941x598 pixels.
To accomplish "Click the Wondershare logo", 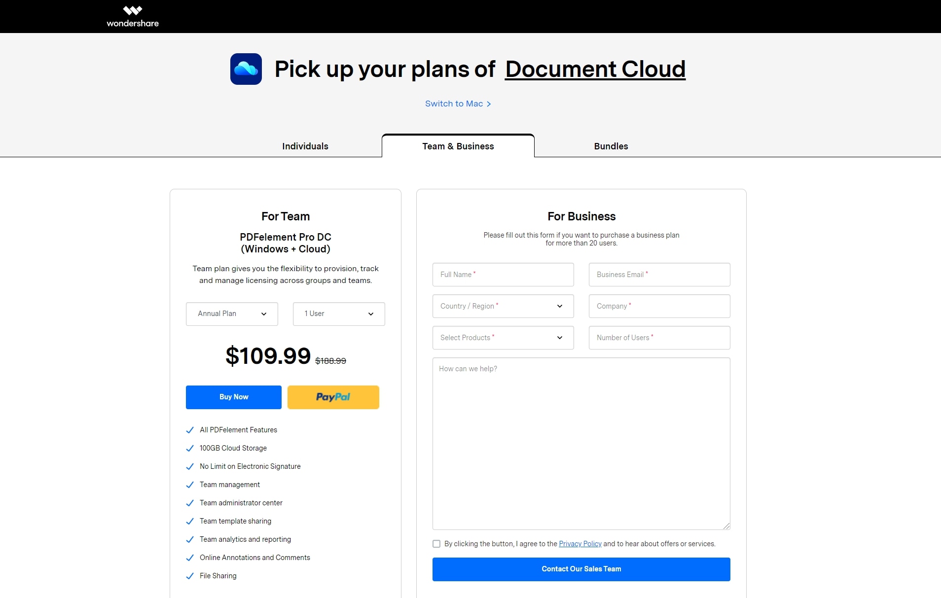I will pyautogui.click(x=133, y=17).
